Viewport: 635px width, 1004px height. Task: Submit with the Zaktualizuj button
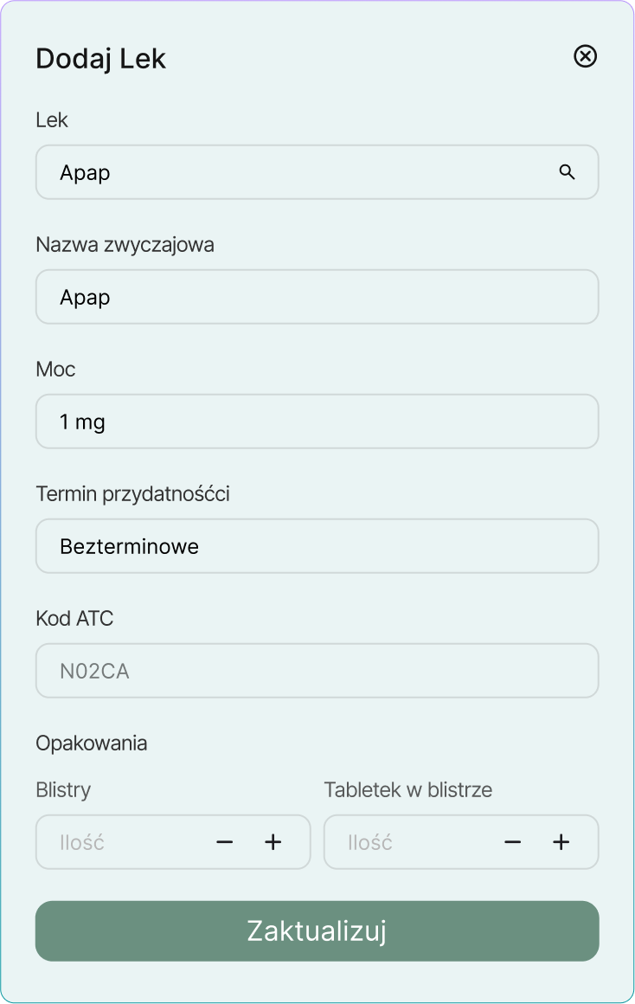click(x=317, y=930)
